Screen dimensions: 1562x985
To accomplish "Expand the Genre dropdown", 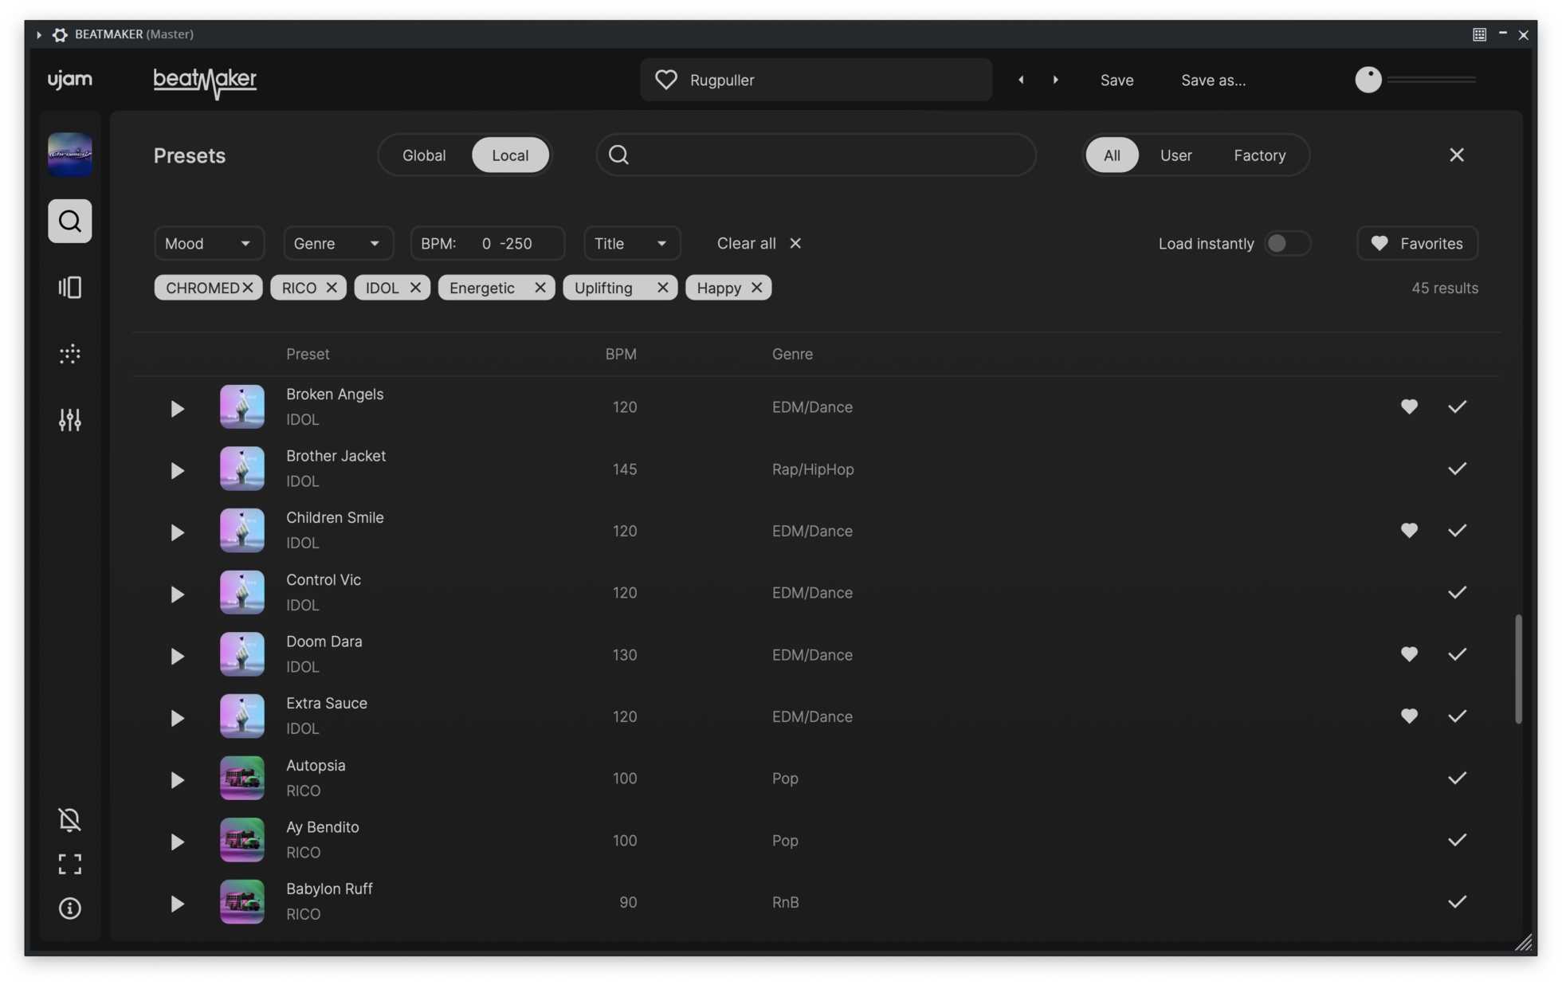I will pos(338,243).
